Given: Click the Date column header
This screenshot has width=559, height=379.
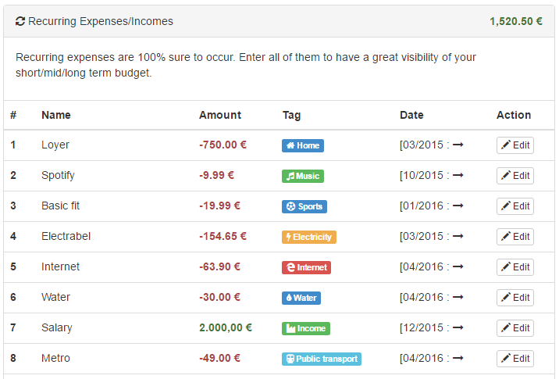Looking at the screenshot, I should tap(411, 115).
